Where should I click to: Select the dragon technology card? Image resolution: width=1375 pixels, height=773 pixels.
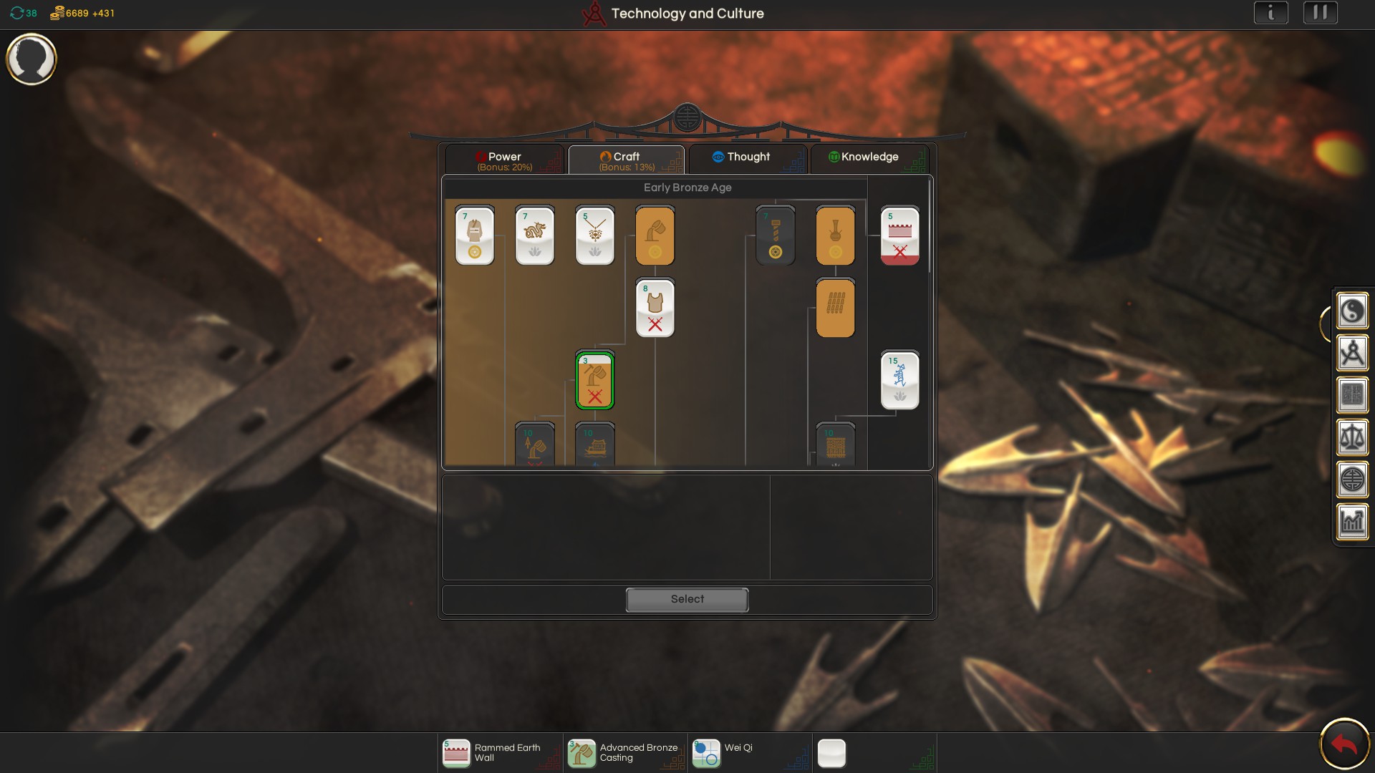534,235
